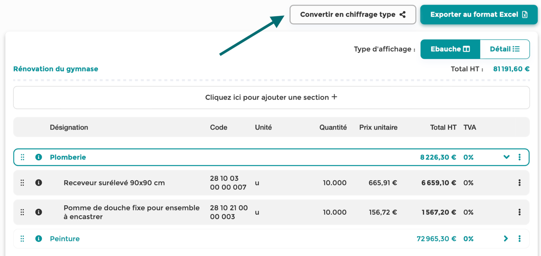The image size is (541, 256).
Task: Switch display type to Détail
Action: (505, 49)
